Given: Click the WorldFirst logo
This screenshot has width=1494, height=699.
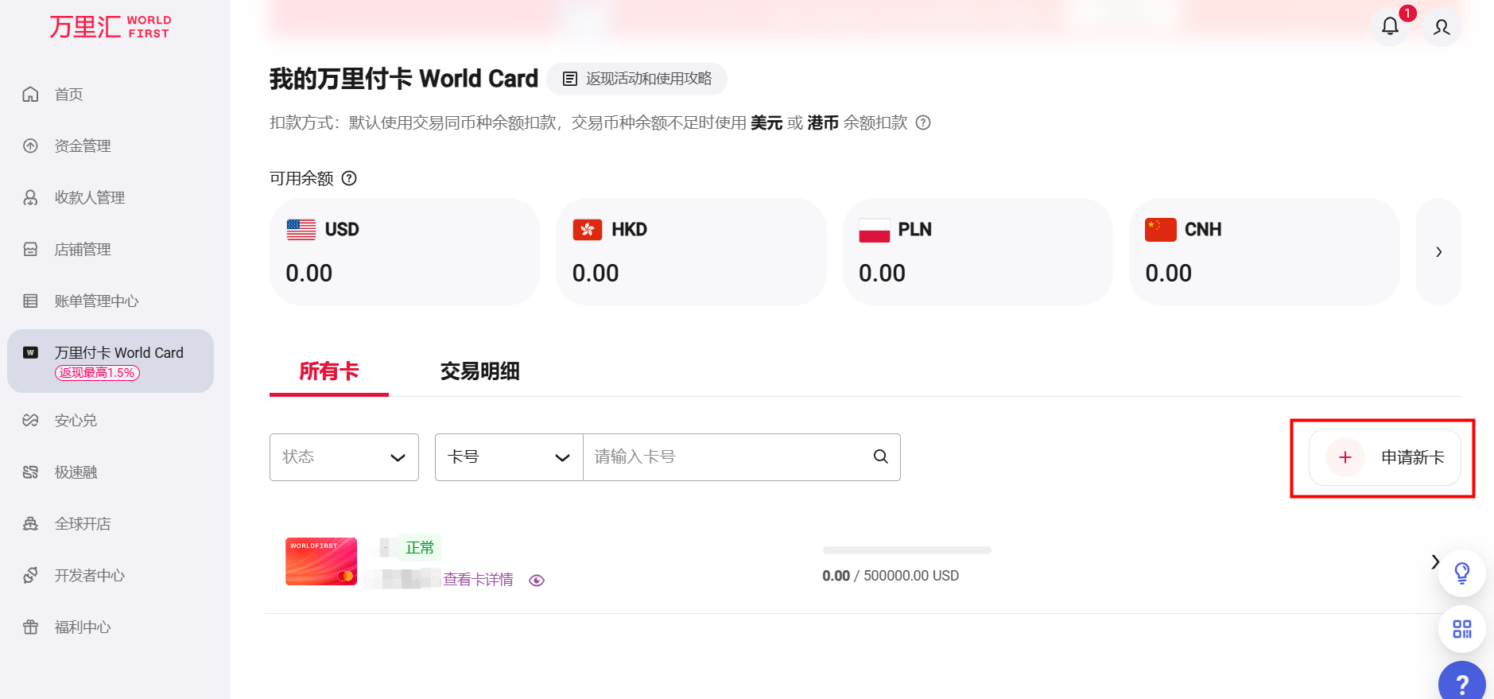Looking at the screenshot, I should tap(110, 27).
